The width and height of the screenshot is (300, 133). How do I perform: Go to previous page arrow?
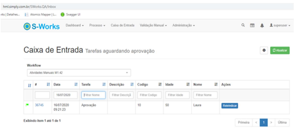(x=256, y=122)
